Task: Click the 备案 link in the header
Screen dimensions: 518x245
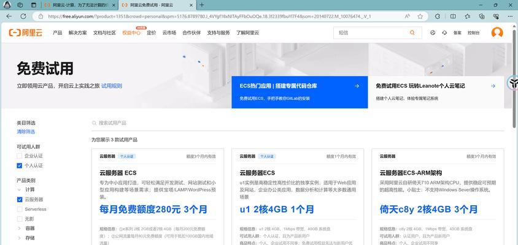Action: [x=457, y=32]
